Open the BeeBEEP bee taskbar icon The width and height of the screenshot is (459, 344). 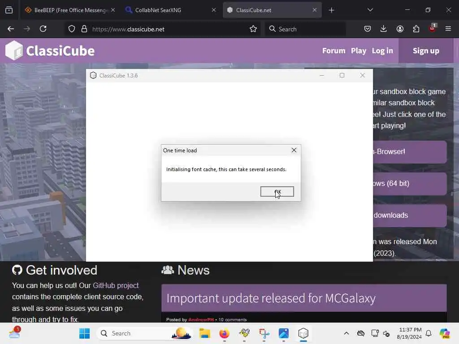[x=244, y=333]
